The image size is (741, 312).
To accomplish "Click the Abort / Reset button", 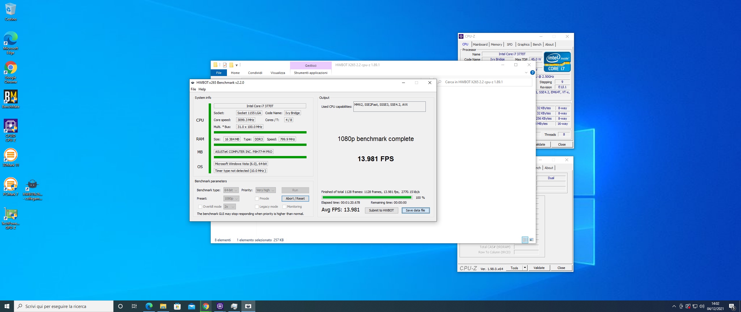I will click(x=295, y=198).
